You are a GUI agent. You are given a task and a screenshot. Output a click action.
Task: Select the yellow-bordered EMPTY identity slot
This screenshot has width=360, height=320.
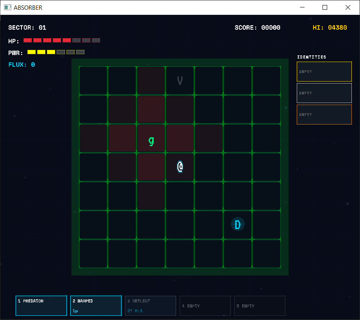point(324,71)
